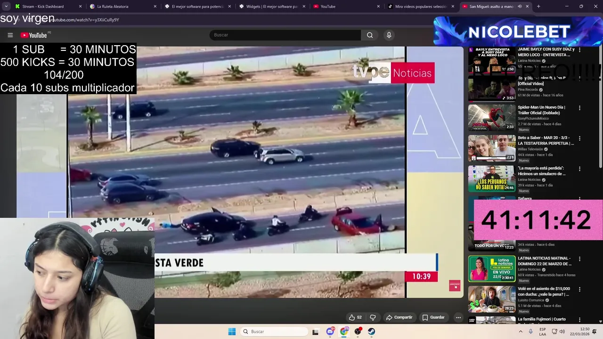Click the browser address bar URL
The height and width of the screenshot is (339, 603).
tap(85, 20)
